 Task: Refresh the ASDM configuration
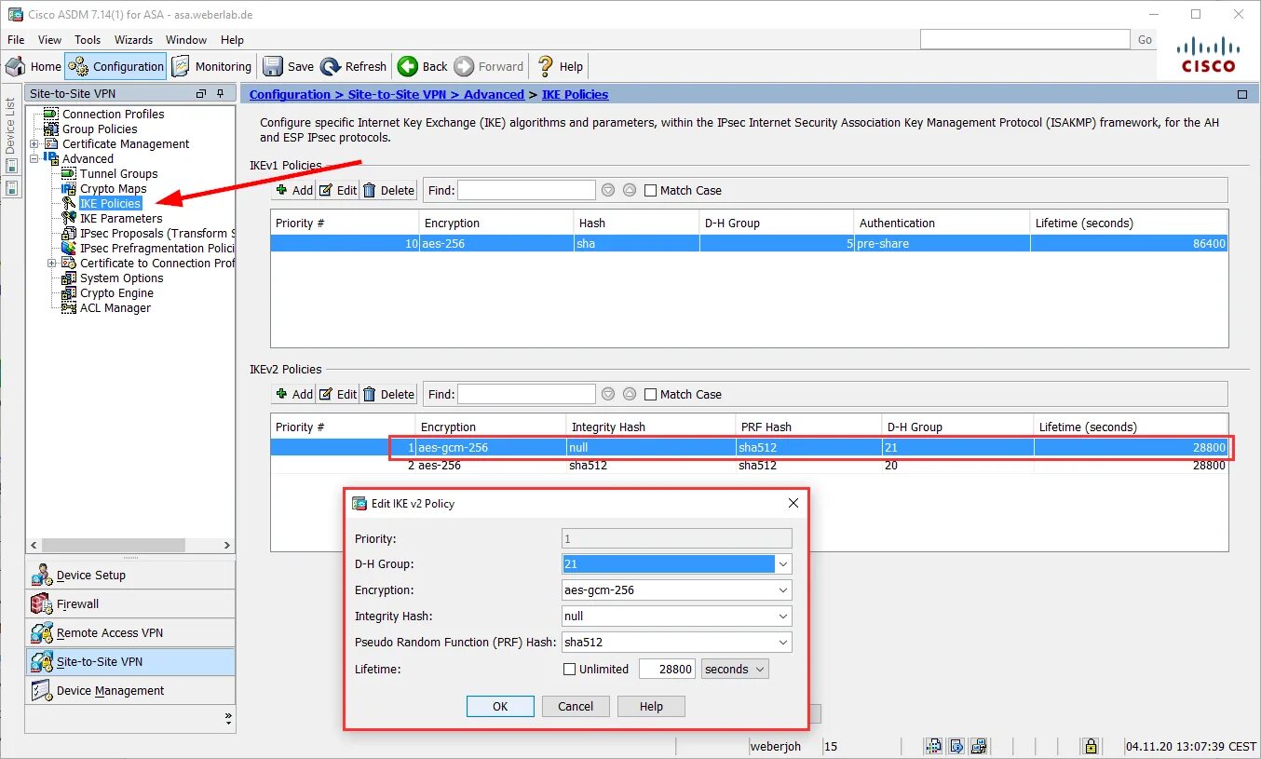tap(354, 66)
